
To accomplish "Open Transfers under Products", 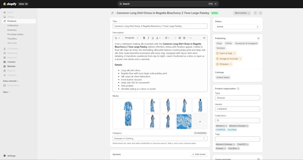I will (x=12, y=39).
